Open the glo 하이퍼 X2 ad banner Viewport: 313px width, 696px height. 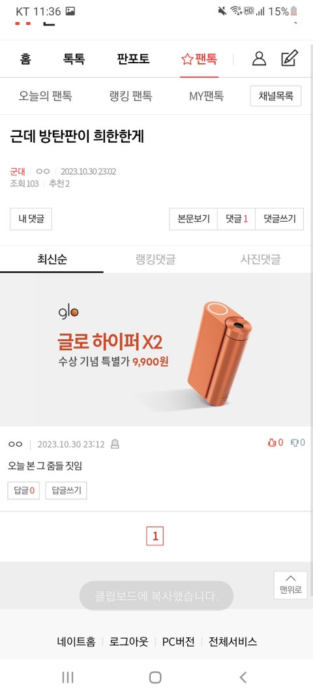[x=156, y=350]
